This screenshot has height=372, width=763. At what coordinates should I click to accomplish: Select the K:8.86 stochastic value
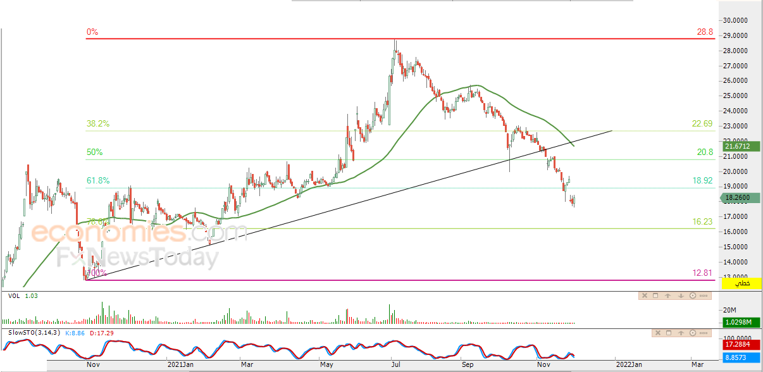pyautogui.click(x=76, y=333)
